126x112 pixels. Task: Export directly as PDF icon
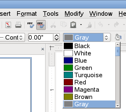(x=8, y=25)
